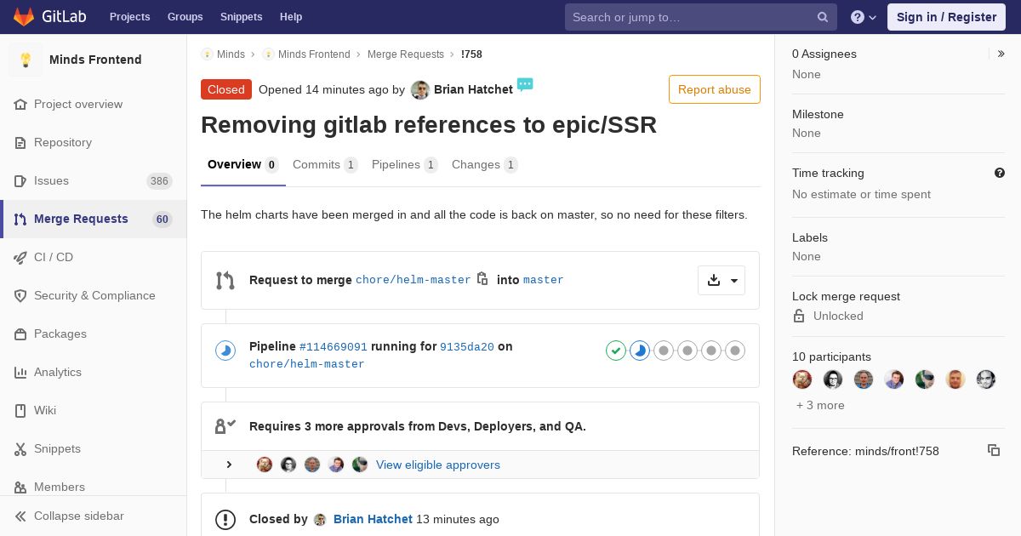This screenshot has width=1021, height=536.
Task: Open the download dropdown button
Action: pyautogui.click(x=722, y=280)
